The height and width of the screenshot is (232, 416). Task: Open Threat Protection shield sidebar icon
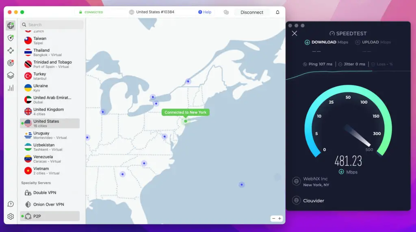[x=11, y=38]
